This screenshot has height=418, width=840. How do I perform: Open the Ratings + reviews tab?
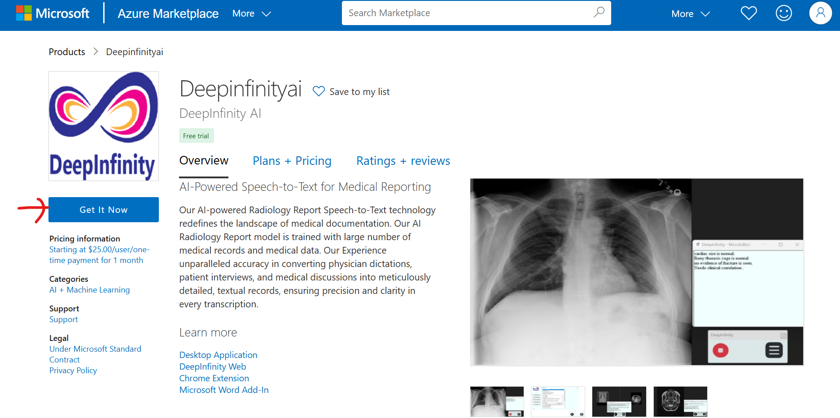click(402, 161)
